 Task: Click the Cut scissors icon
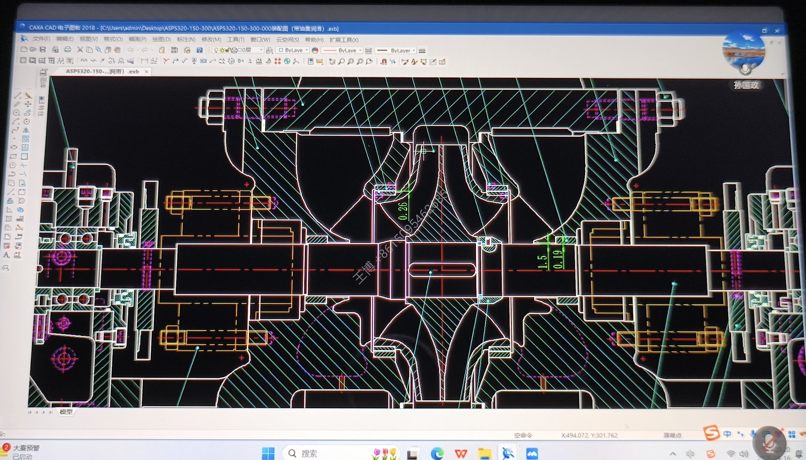click(80, 50)
